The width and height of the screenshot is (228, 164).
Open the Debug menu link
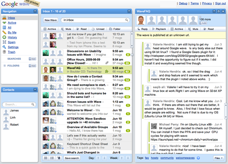[183, 3]
